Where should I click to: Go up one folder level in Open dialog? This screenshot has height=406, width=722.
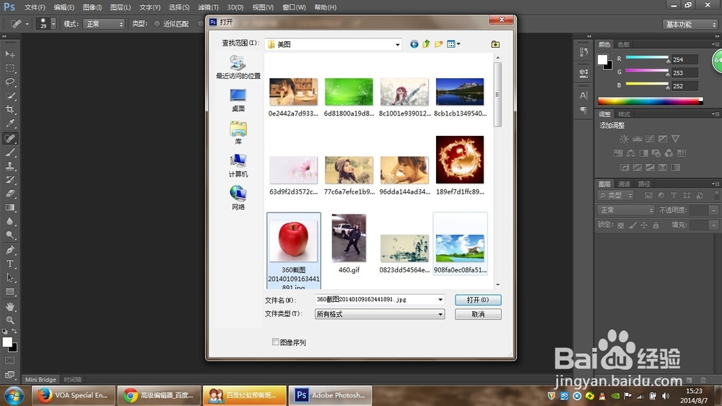[427, 44]
